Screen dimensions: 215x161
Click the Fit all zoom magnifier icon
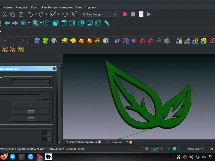(36, 23)
